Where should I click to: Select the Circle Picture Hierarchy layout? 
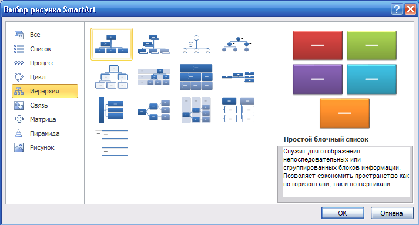point(237,45)
